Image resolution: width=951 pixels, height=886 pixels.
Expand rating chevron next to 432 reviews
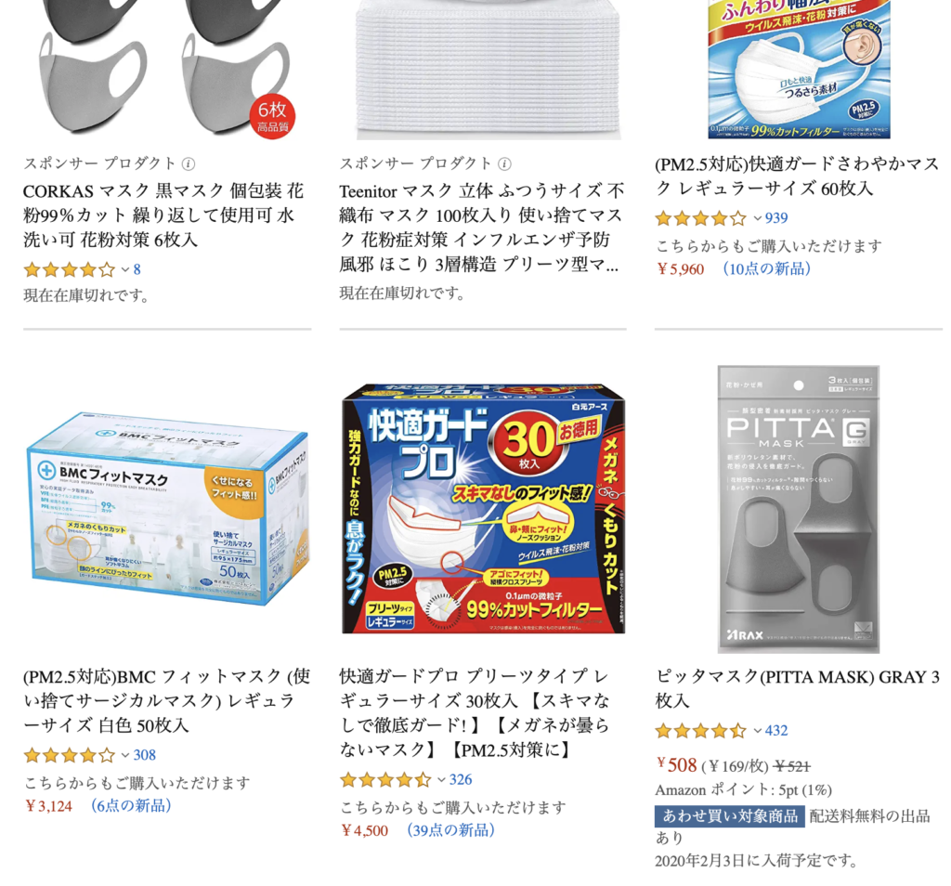click(x=758, y=731)
